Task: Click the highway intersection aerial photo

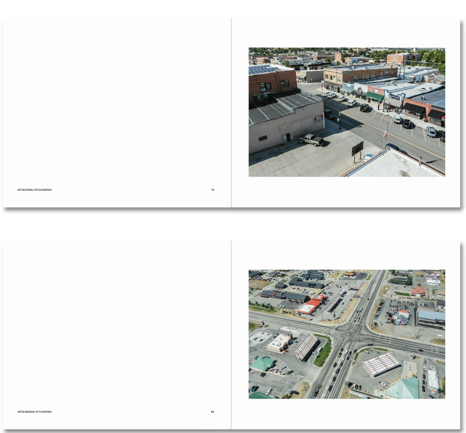Action: [x=346, y=334]
